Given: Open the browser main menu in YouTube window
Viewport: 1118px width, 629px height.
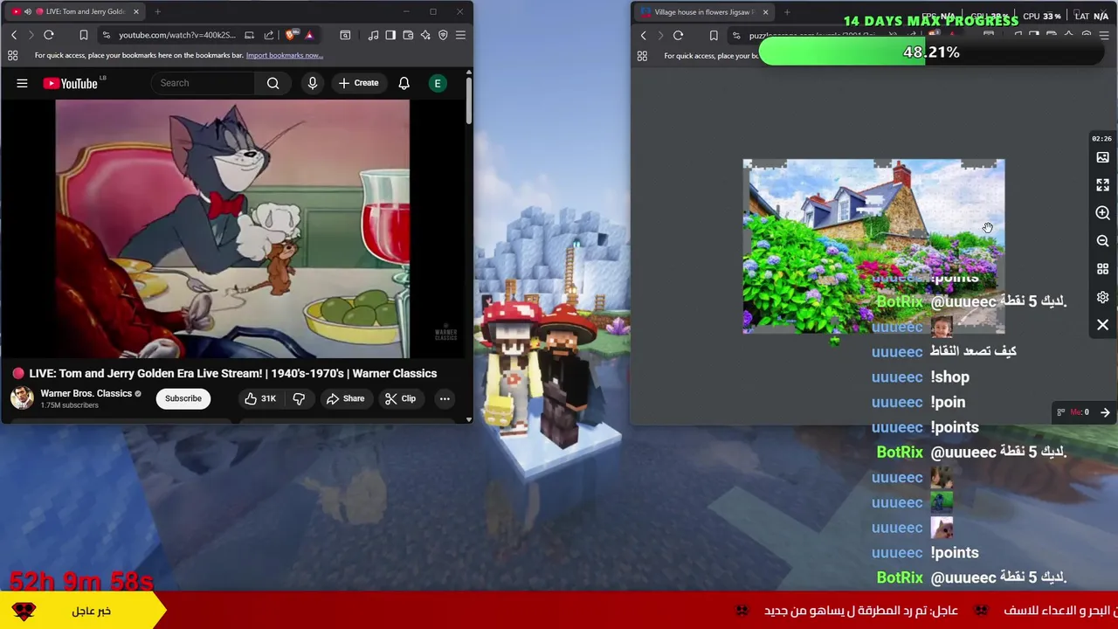Looking at the screenshot, I should pyautogui.click(x=460, y=35).
